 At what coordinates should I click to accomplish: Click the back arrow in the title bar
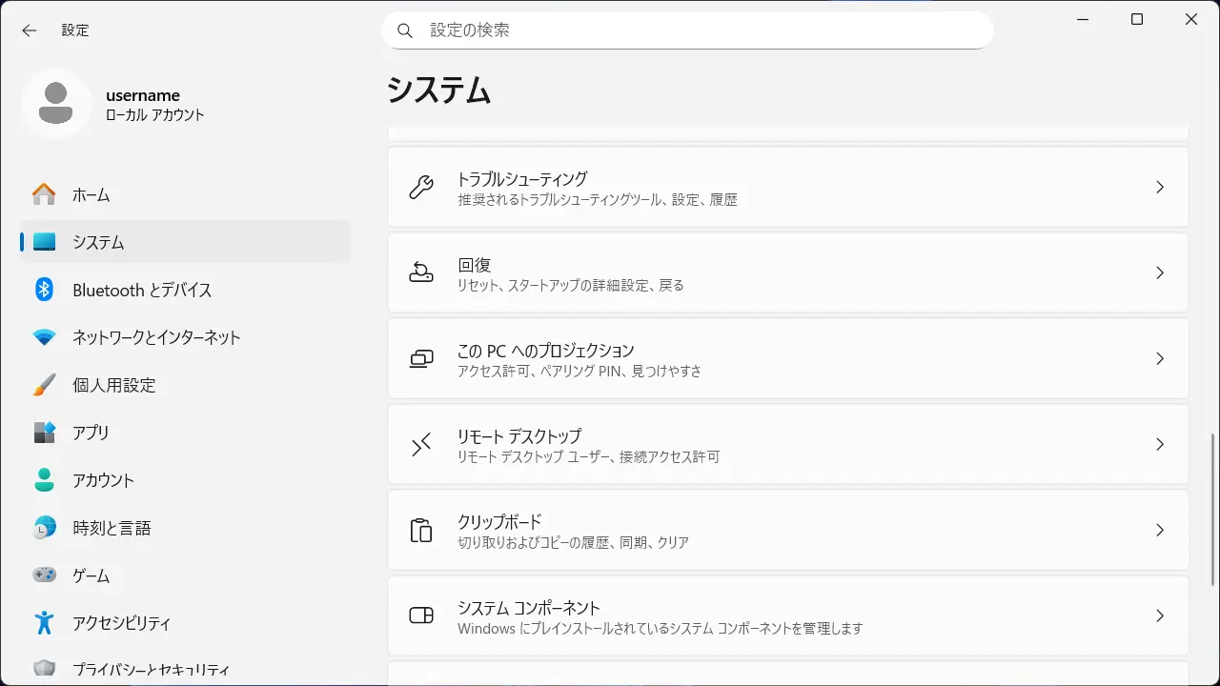point(30,30)
